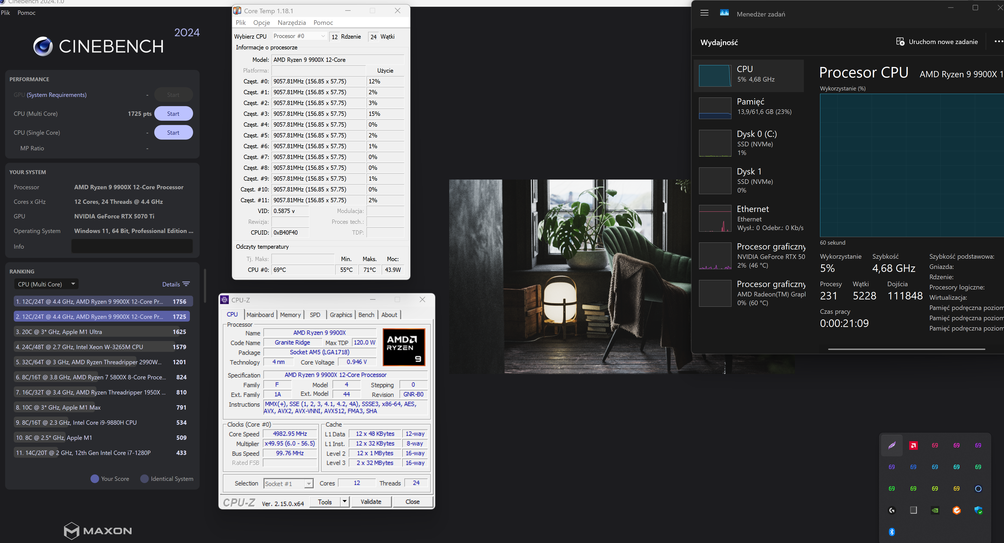
Task: Click Uruchom nowe zadanie in Task Manager
Action: click(x=937, y=41)
